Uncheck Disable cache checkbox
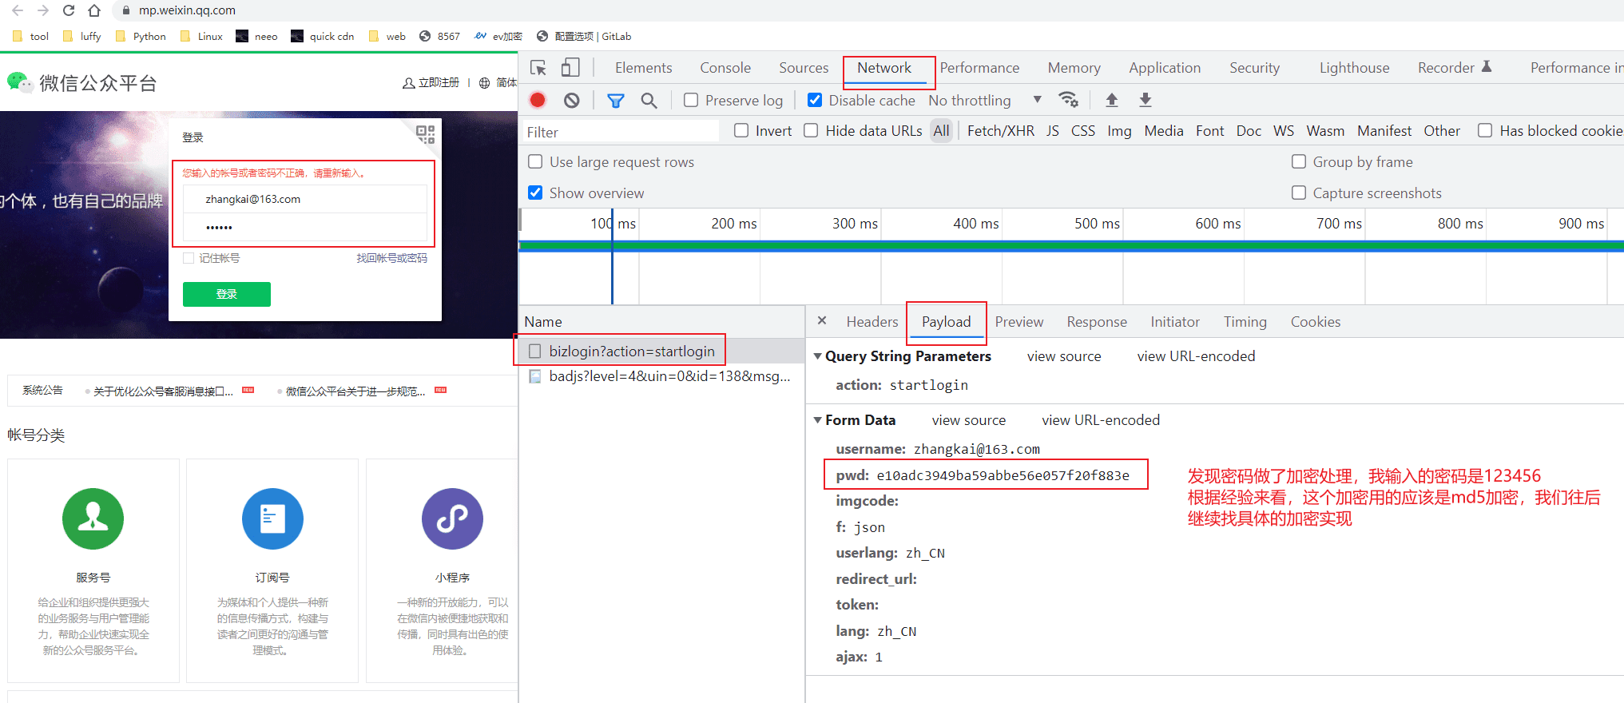 815,100
